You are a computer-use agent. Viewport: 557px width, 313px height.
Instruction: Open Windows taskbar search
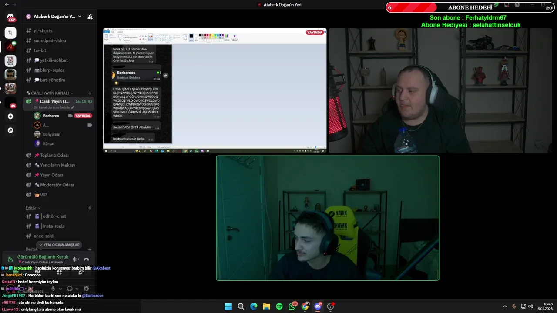tap(241, 306)
